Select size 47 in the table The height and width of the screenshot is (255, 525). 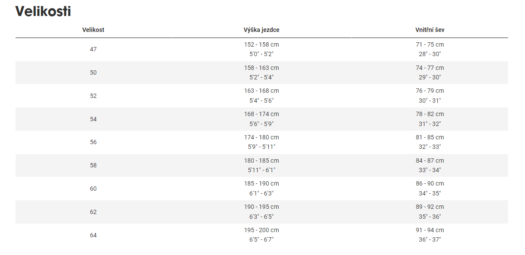click(93, 49)
